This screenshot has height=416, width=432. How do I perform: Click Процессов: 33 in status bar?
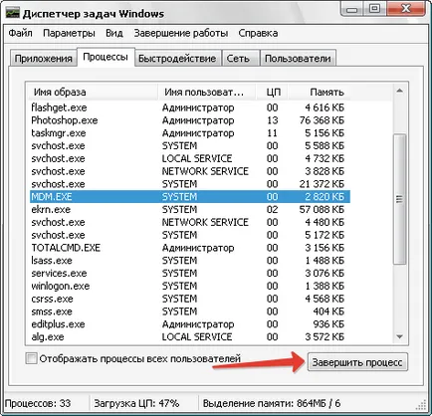(x=38, y=403)
